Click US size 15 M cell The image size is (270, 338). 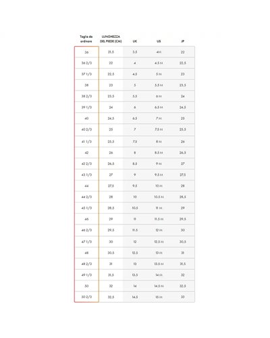click(159, 297)
